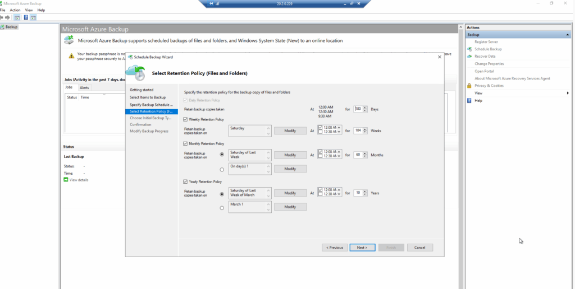Click Modify for monthly 'Saturday of Last Week'
575x289 pixels.
click(290, 155)
